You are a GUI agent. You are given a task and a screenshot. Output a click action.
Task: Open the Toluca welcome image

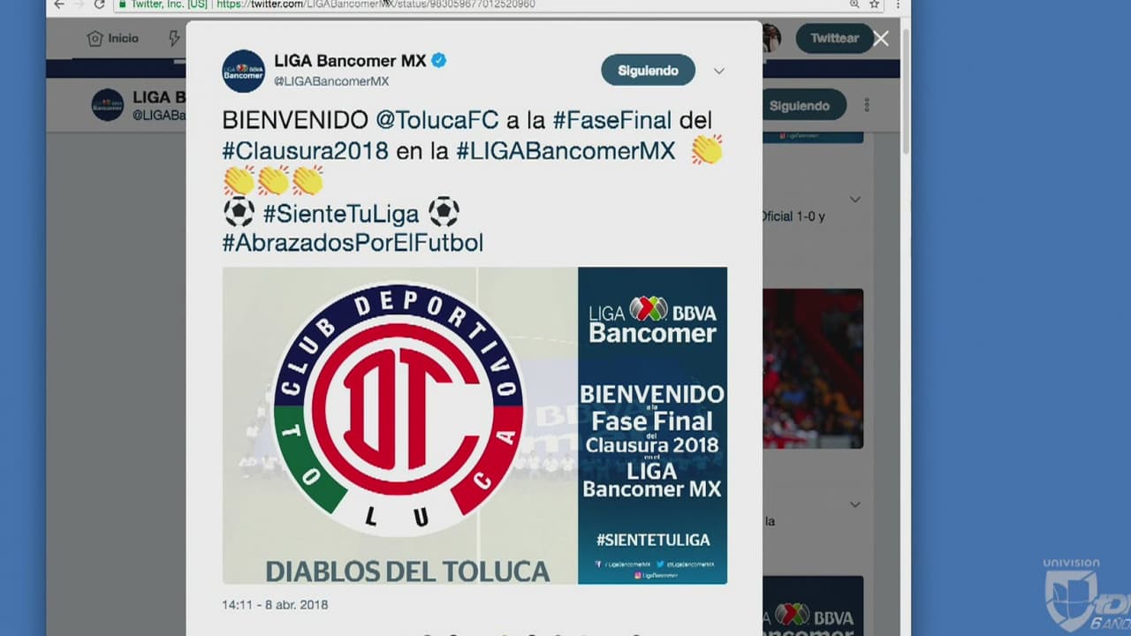coord(474,426)
